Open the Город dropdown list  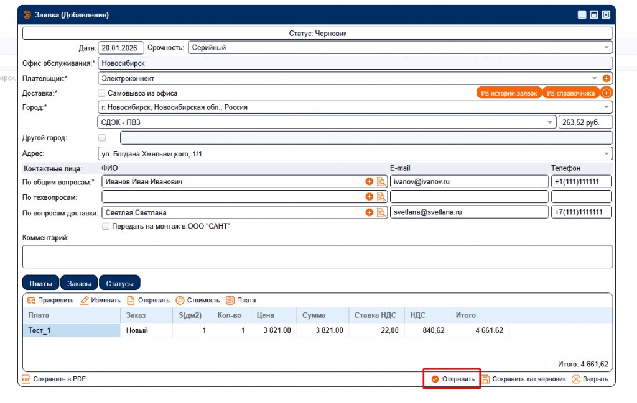(607, 107)
